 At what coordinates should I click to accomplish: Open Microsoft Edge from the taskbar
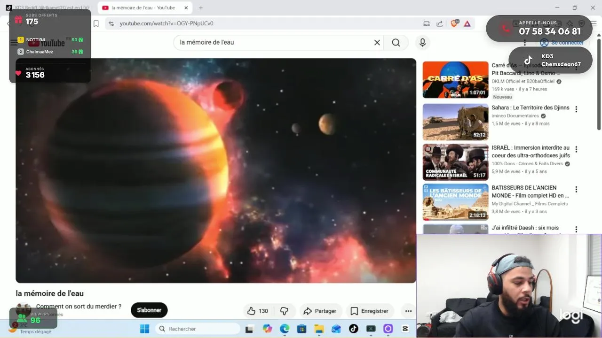pos(285,329)
